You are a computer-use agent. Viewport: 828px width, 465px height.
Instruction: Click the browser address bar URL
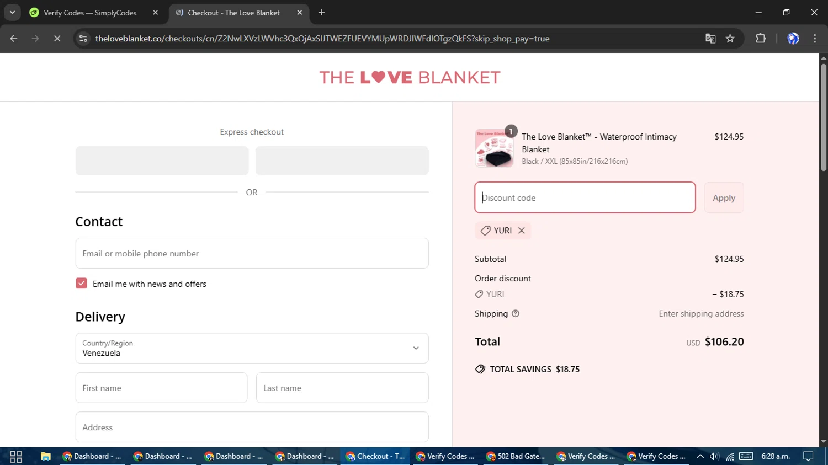point(322,39)
